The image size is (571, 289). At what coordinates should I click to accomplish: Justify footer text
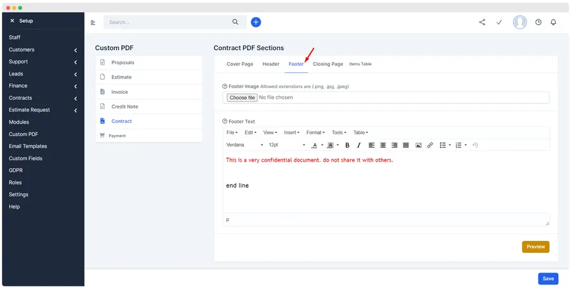coord(406,145)
